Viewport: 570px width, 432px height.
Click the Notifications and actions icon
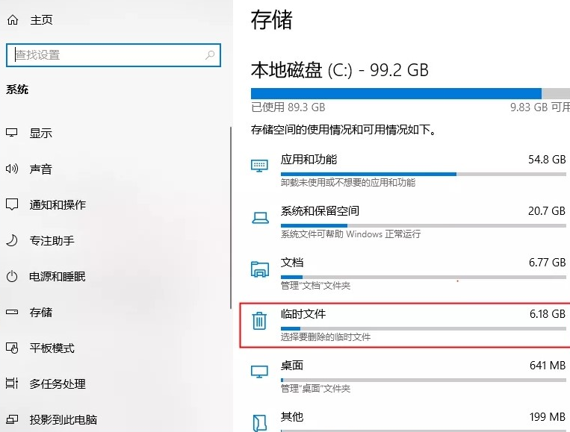11,204
